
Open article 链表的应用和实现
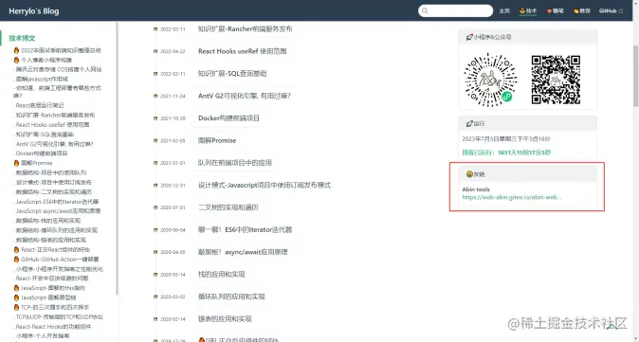[225, 319]
